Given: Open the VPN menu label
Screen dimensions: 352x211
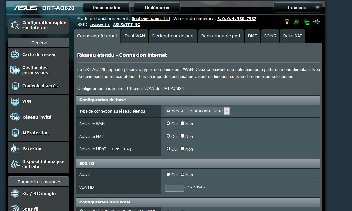Looking at the screenshot, I should tap(27, 101).
